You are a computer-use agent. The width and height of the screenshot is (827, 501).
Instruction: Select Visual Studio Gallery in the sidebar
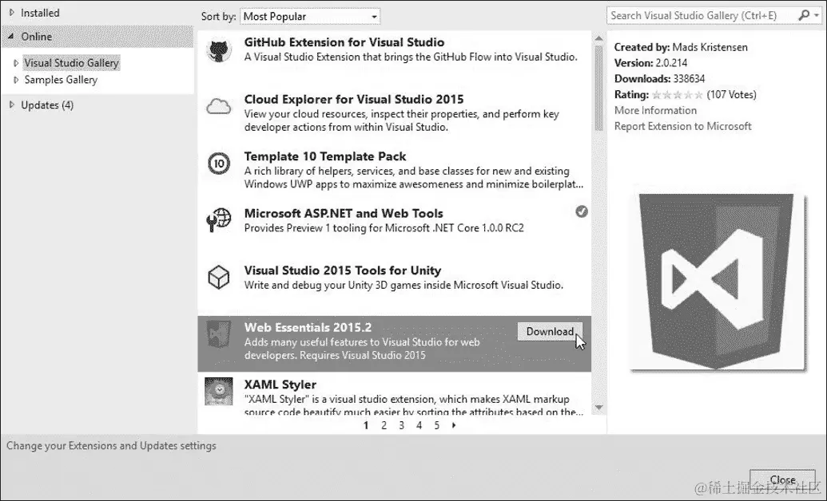72,62
